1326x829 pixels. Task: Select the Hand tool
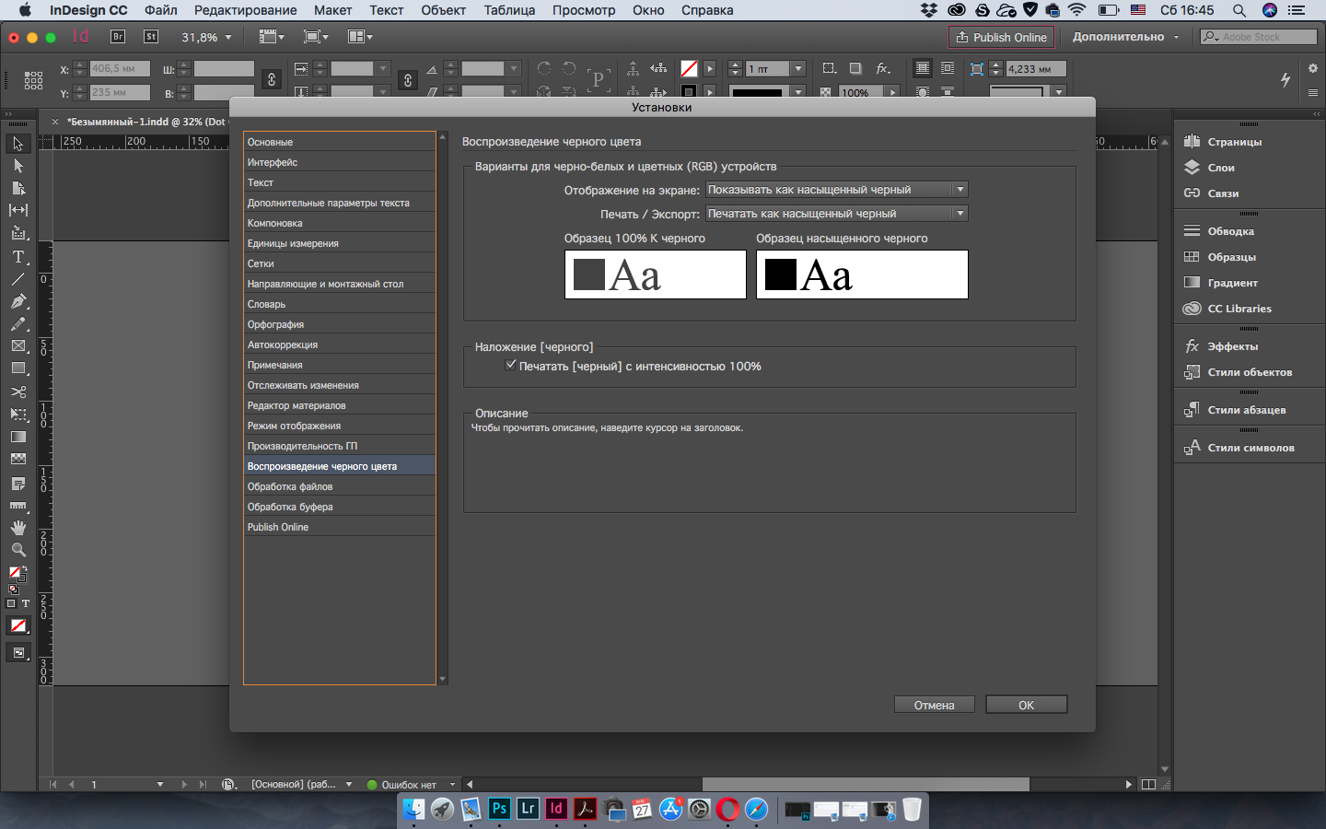17,528
